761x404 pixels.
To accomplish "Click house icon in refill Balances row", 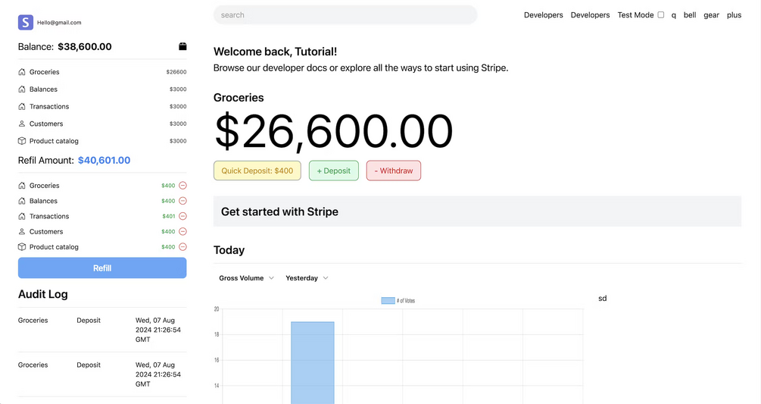I will coord(22,201).
